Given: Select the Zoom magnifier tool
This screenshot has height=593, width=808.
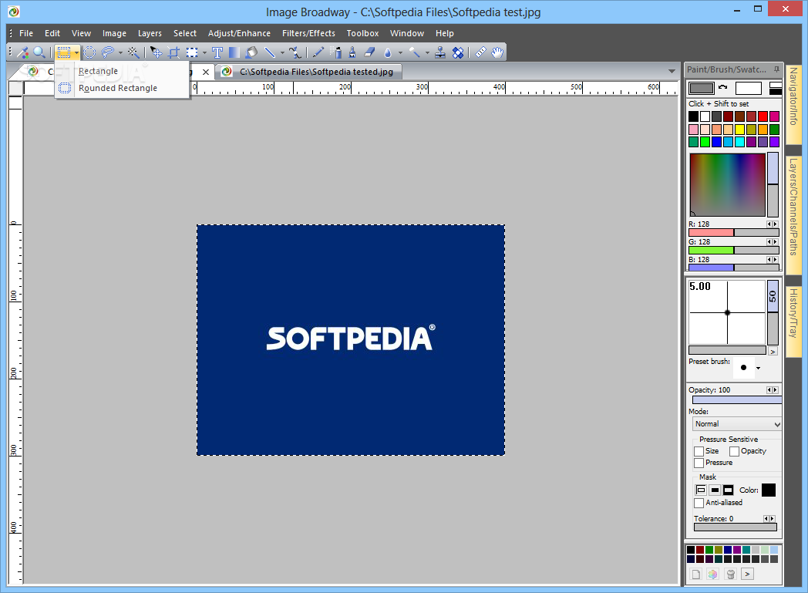Looking at the screenshot, I should point(39,52).
